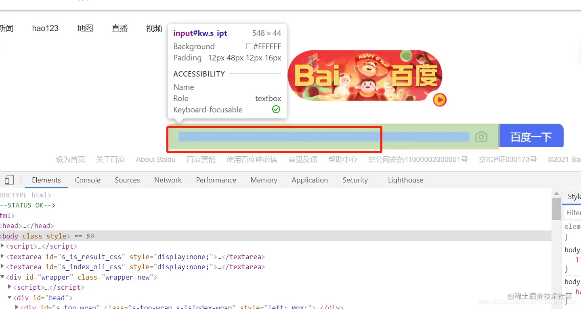Switch to the Security tab
Image resolution: width=581 pixels, height=309 pixels.
coord(355,180)
